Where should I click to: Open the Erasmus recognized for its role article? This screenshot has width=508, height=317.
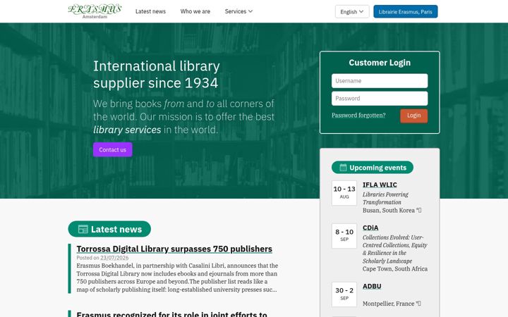[x=171, y=314]
